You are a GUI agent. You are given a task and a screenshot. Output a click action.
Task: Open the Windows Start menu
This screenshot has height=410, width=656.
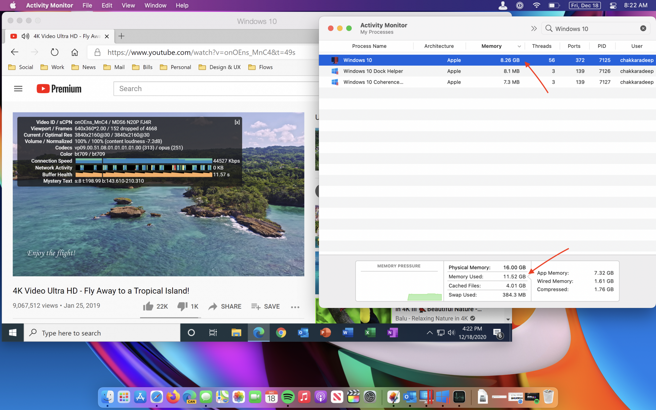pyautogui.click(x=12, y=333)
